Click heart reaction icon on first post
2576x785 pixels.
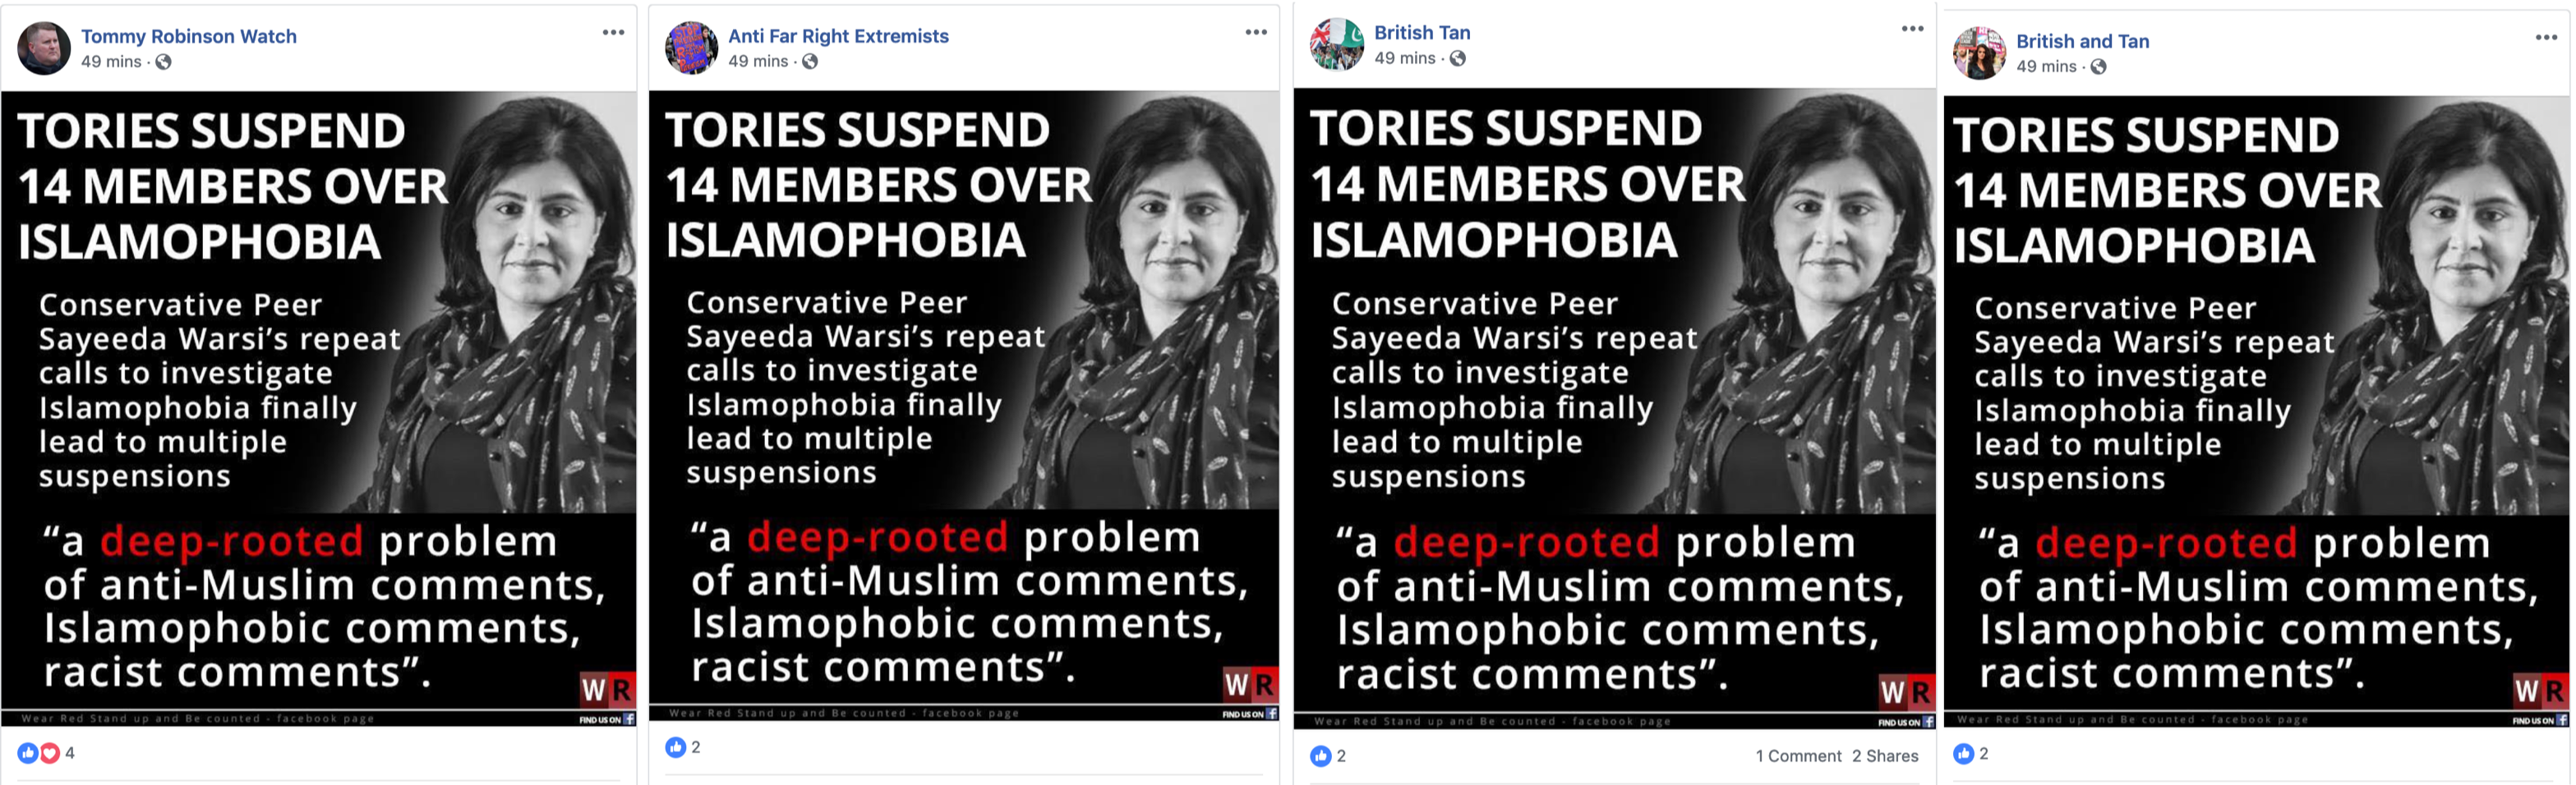coord(49,753)
